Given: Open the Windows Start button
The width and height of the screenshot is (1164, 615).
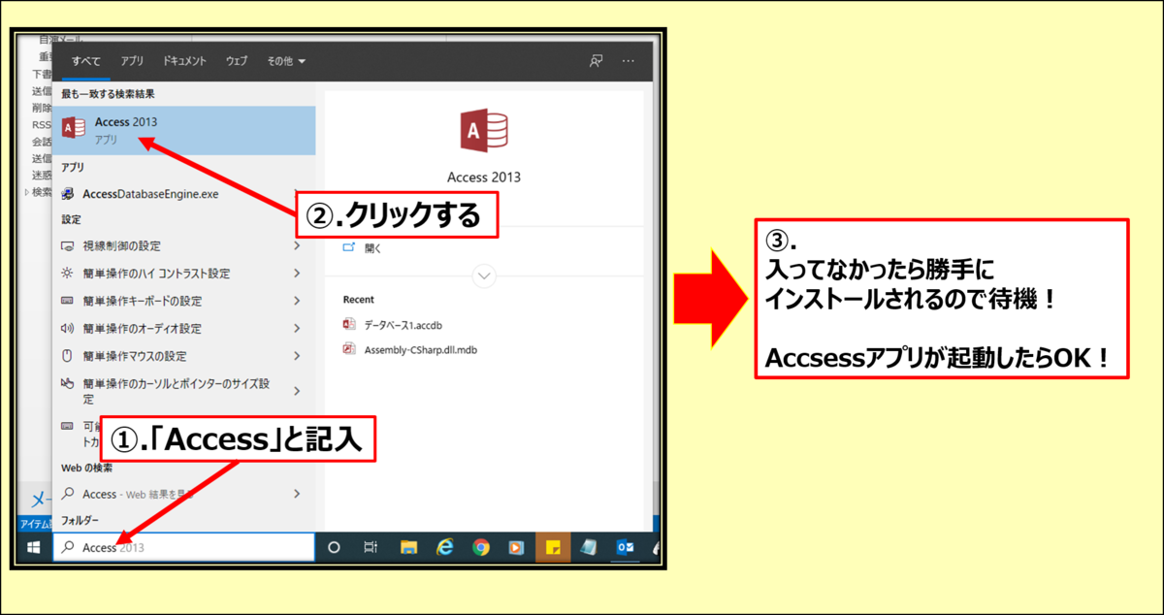Looking at the screenshot, I should [34, 547].
